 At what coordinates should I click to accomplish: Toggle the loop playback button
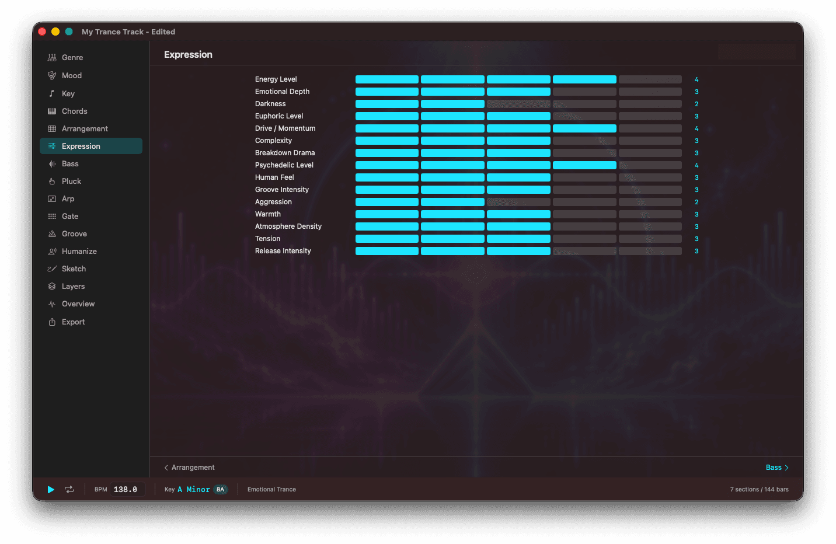pos(69,490)
